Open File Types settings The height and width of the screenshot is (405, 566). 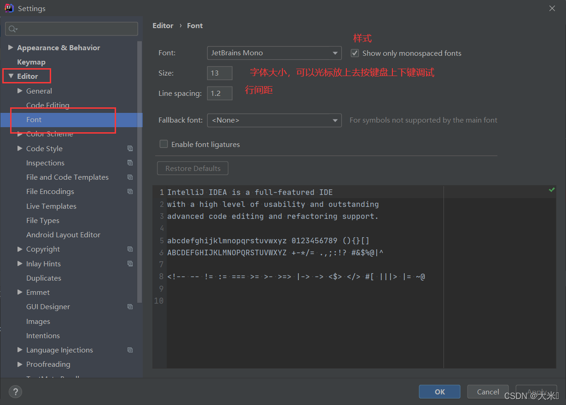(x=43, y=220)
